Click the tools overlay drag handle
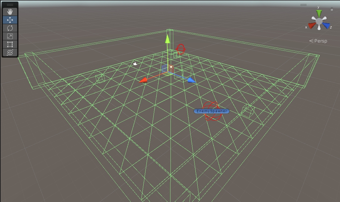Viewport: 340px width, 202px height. (x=10, y=5)
